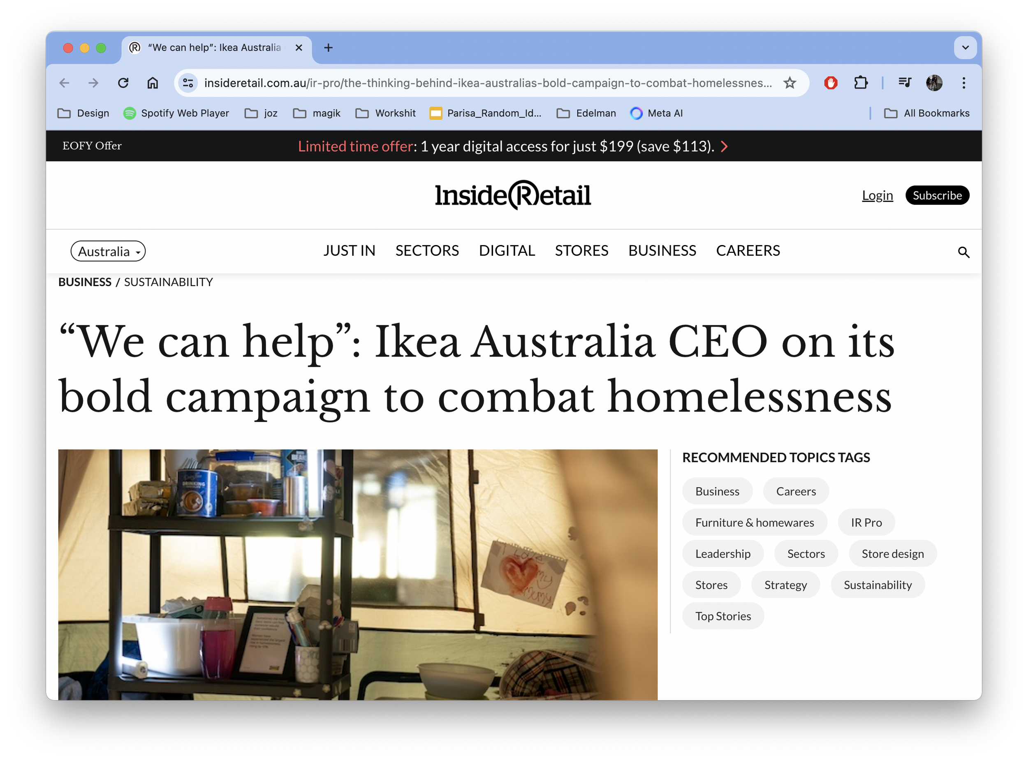1028x761 pixels.
Task: Select BUSINESS in navigation menu
Action: pos(662,251)
